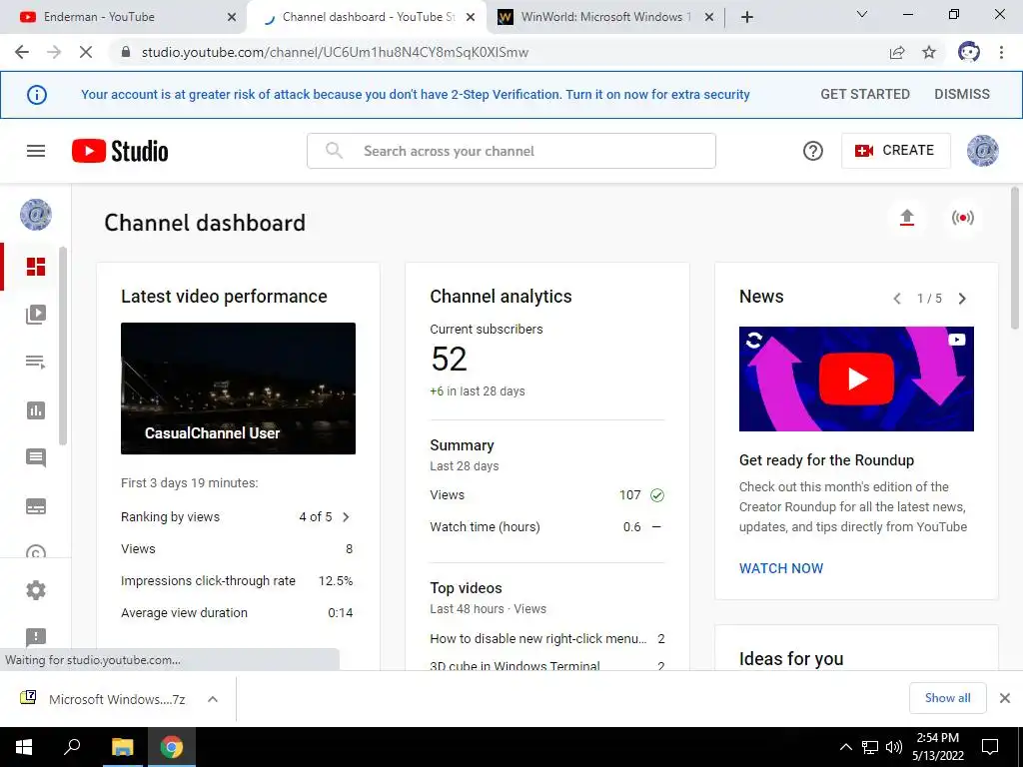
Task: Click the Go live broadcast icon
Action: 962,217
